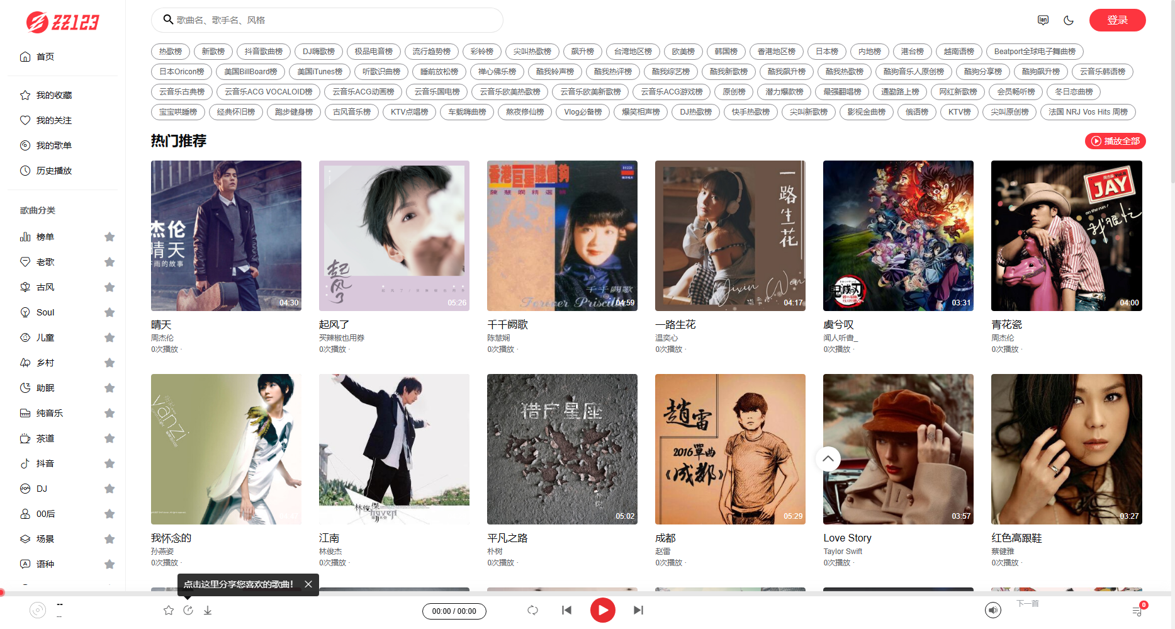The image size is (1175, 629).
Task: Focus the song search field
Action: [327, 20]
